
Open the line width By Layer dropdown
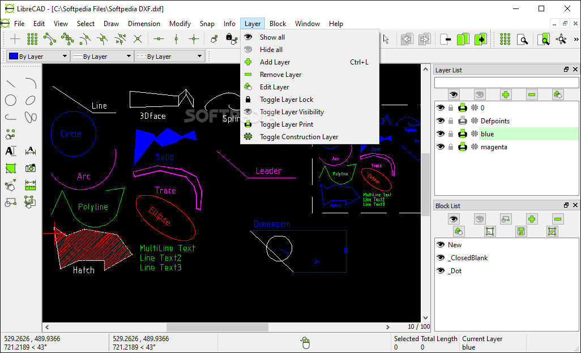[102, 56]
